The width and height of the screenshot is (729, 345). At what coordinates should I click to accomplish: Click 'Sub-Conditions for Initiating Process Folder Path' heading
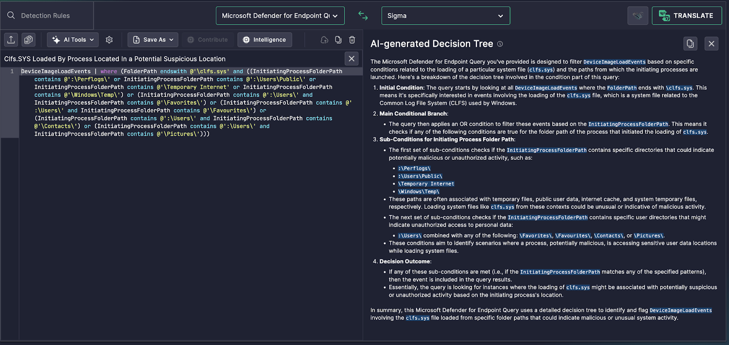447,139
